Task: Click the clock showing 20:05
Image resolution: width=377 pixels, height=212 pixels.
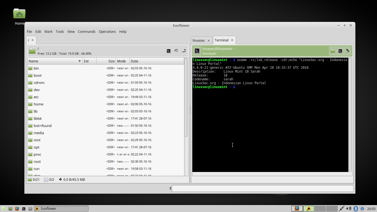Action: 371,209
